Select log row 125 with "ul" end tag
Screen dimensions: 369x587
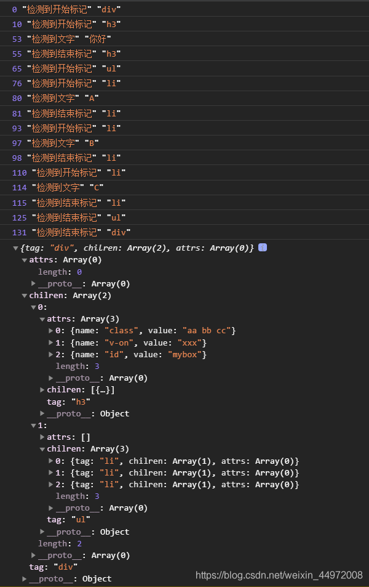(184, 217)
